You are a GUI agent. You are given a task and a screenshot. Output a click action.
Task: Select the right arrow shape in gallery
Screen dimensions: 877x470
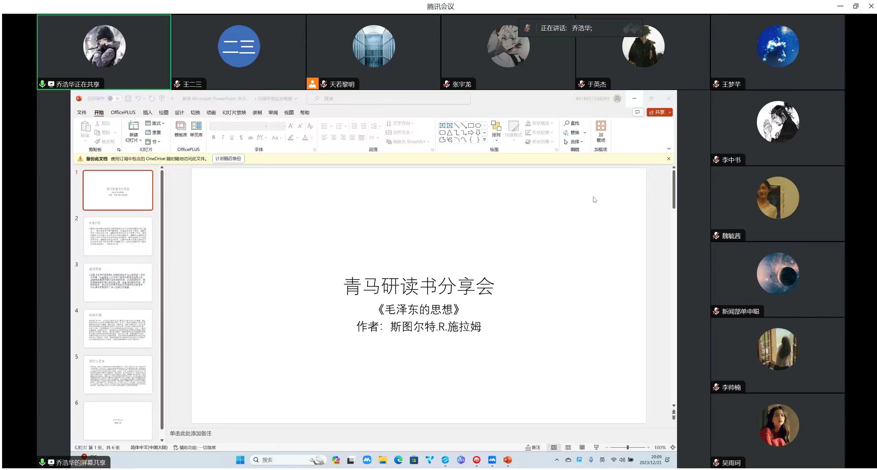[471, 133]
